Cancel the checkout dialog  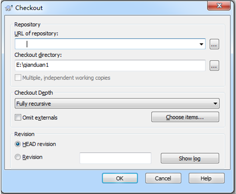163,178
